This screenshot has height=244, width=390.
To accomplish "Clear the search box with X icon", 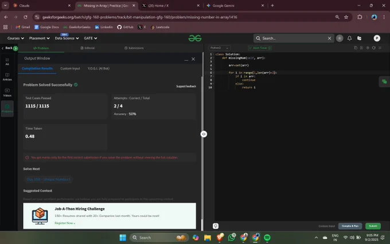I will (329, 38).
